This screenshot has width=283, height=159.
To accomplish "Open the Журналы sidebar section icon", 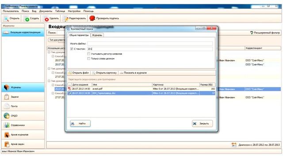I will [x=7, y=87].
